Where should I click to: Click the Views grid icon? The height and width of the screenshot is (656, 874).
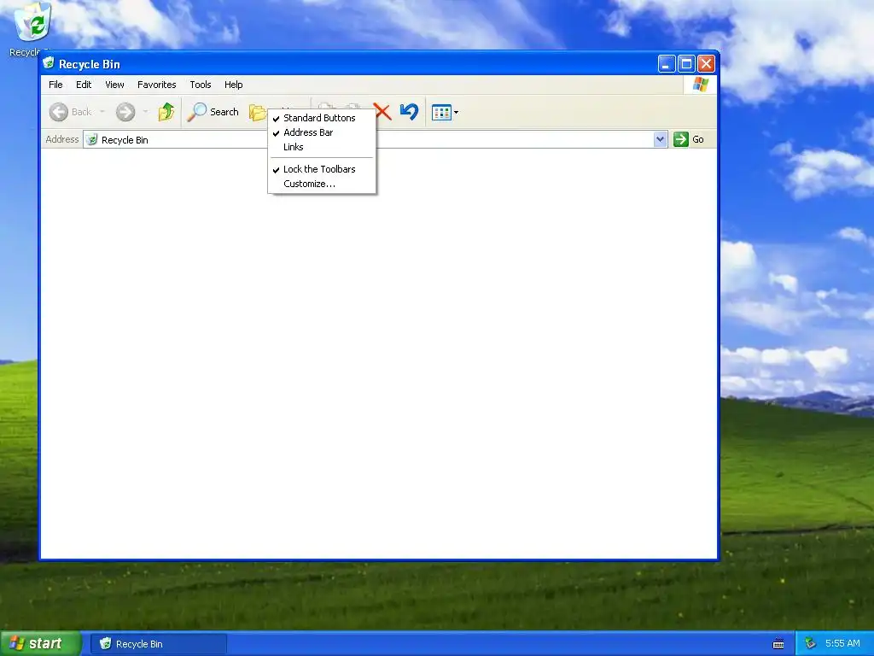click(x=441, y=113)
